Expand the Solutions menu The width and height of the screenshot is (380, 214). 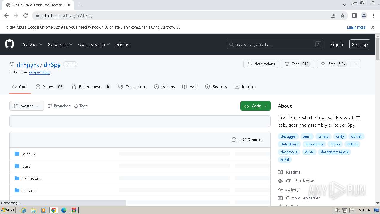[x=60, y=44]
